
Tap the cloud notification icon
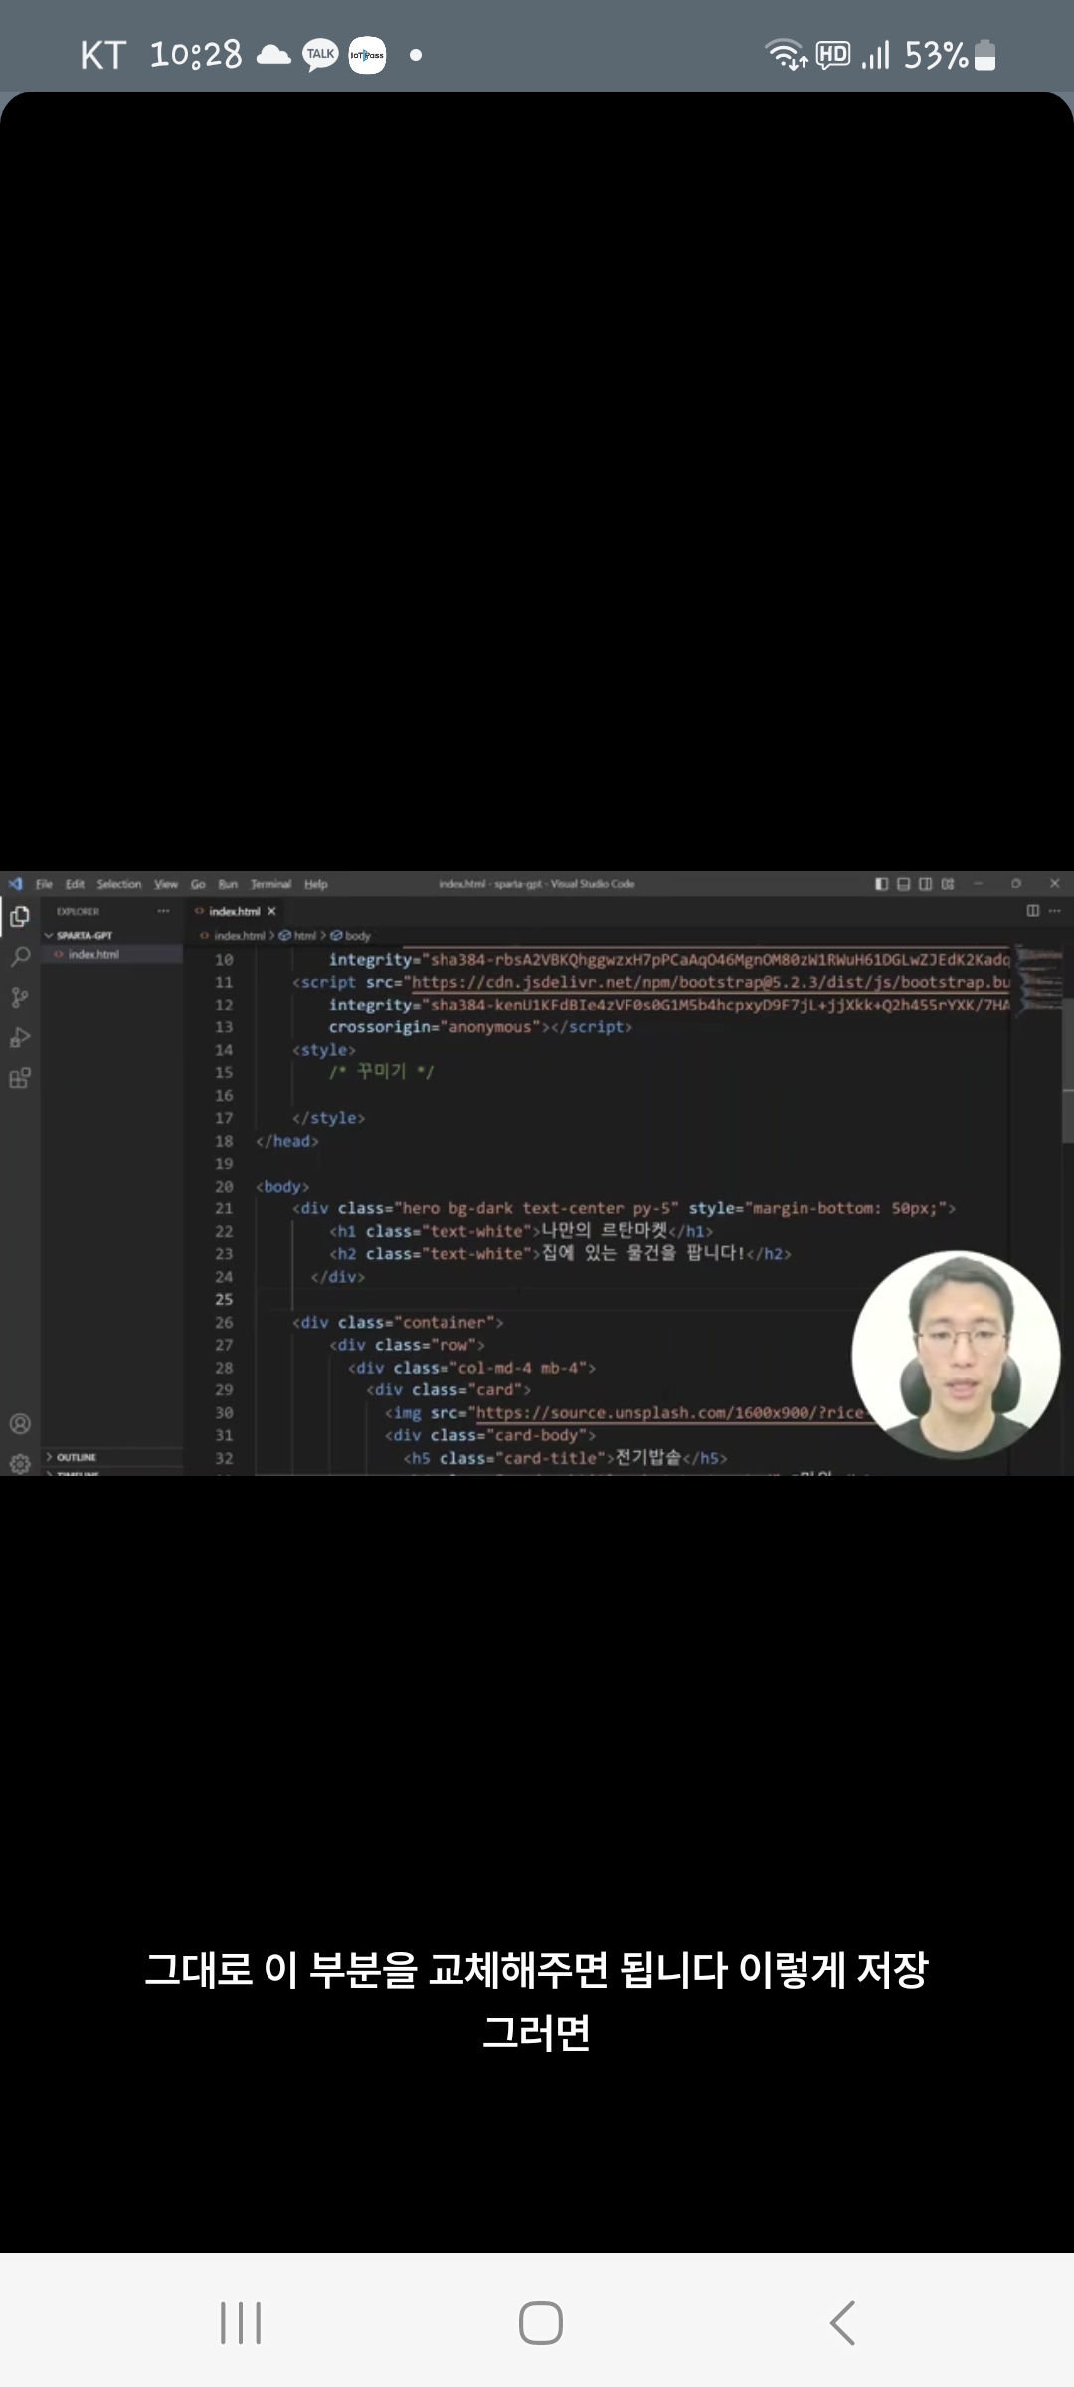pyautogui.click(x=273, y=54)
